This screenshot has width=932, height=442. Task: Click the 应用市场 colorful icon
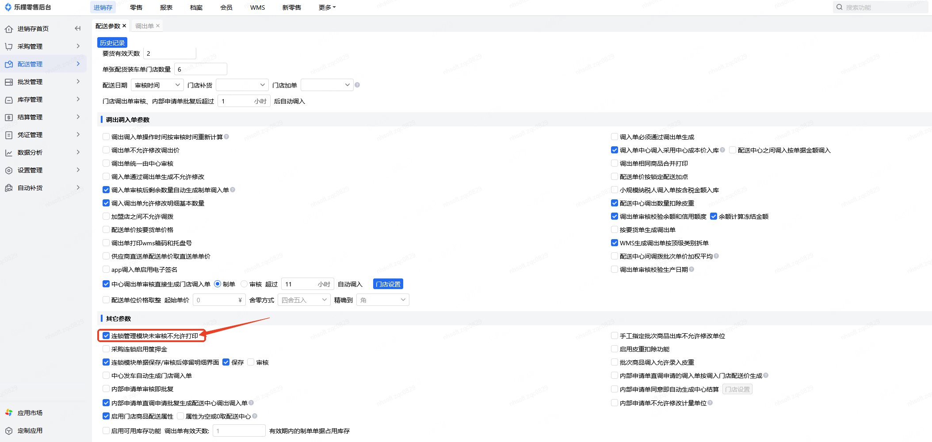click(9, 413)
